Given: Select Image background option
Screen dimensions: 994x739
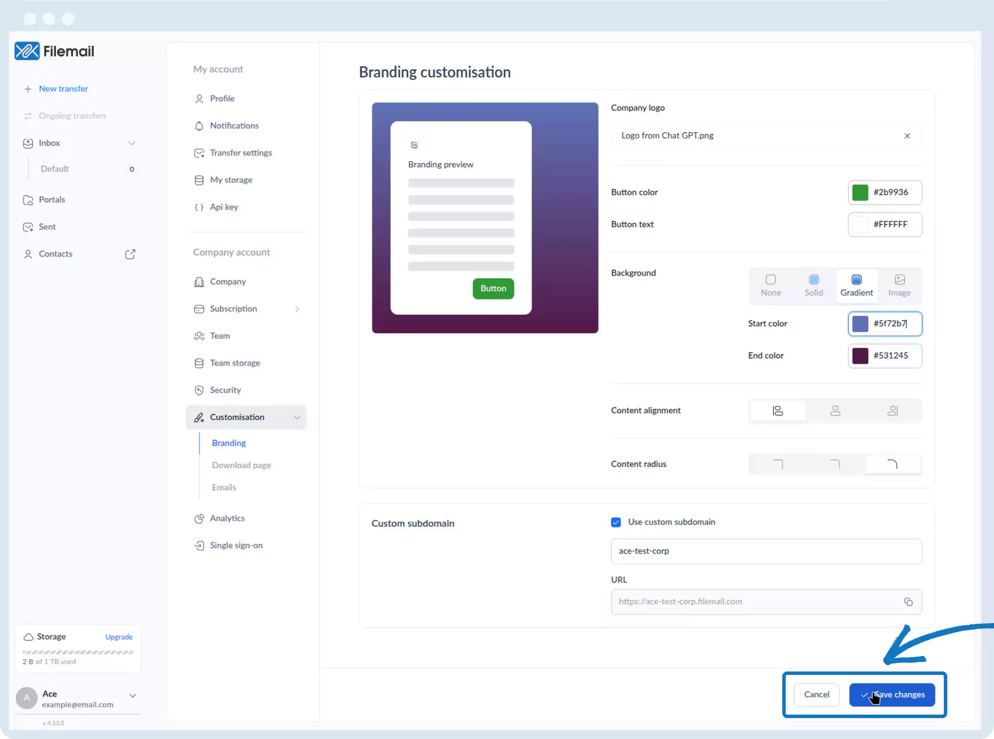Looking at the screenshot, I should 899,285.
